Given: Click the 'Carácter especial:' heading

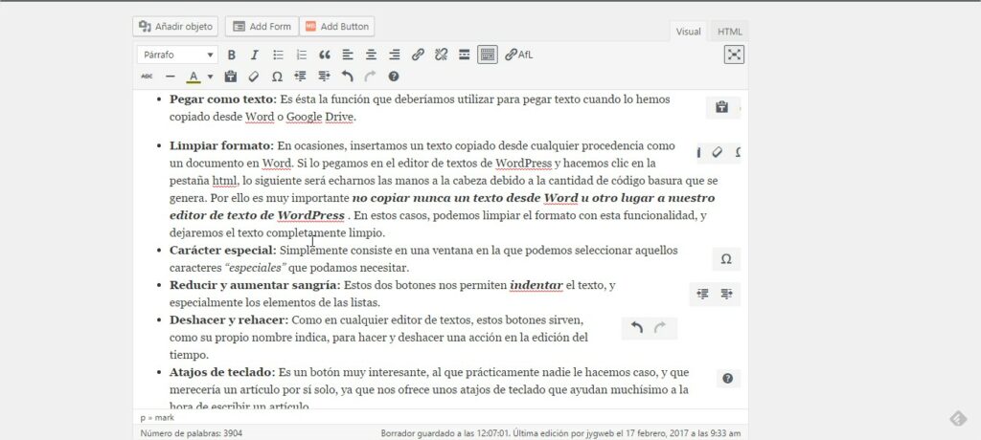Looking at the screenshot, I should (222, 251).
